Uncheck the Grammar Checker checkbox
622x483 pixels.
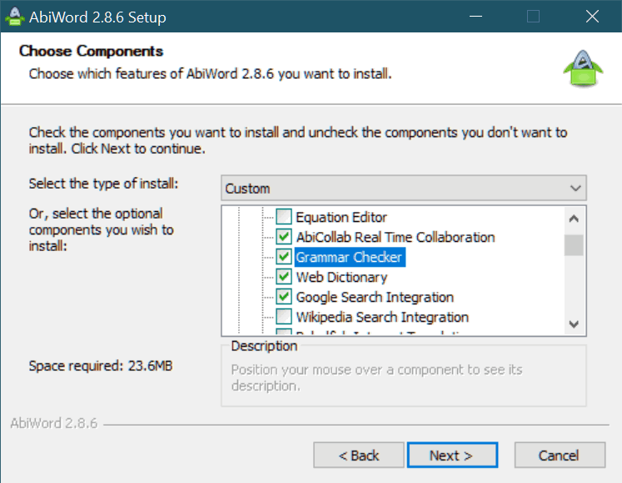click(x=284, y=257)
